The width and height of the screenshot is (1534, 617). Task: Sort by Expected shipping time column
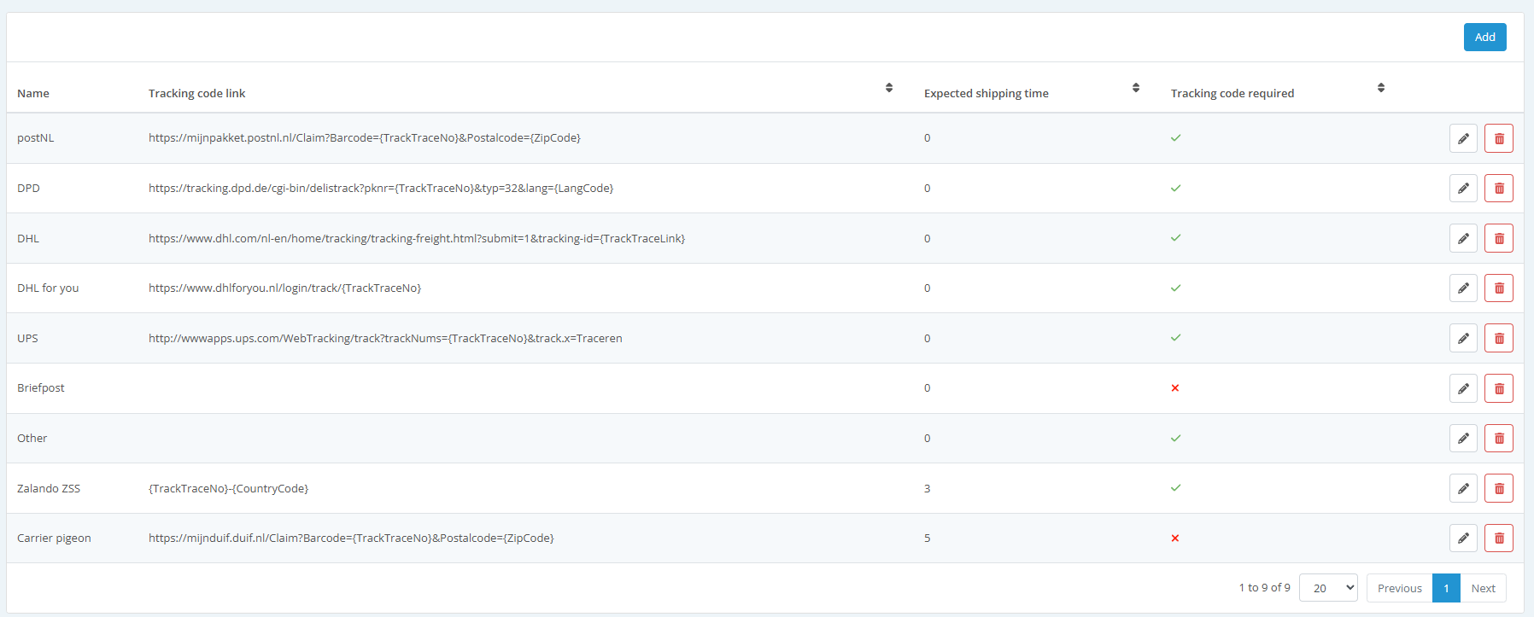[1136, 88]
